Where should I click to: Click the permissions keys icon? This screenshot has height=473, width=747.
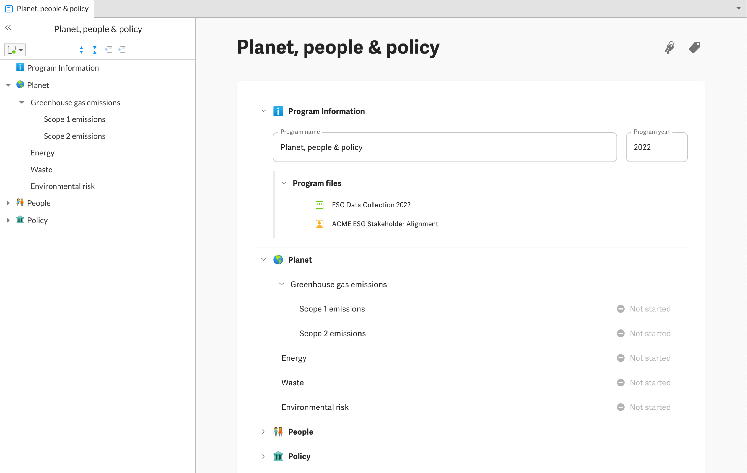click(x=669, y=48)
